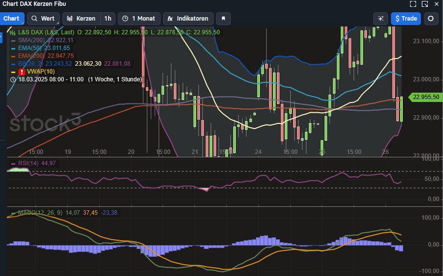
Task: Click the fx icon beside Indikatoren
Action: 170,19
